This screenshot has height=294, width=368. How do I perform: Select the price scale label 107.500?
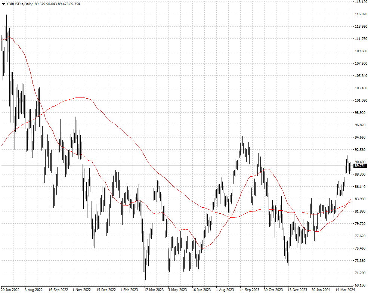361,64
